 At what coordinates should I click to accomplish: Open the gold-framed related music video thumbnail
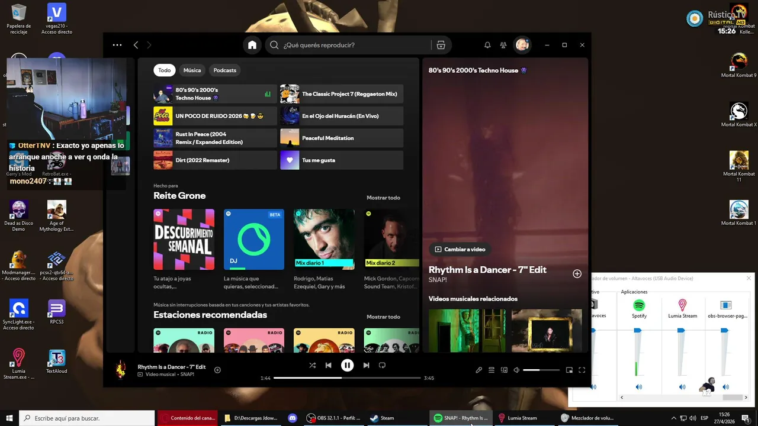point(547,330)
